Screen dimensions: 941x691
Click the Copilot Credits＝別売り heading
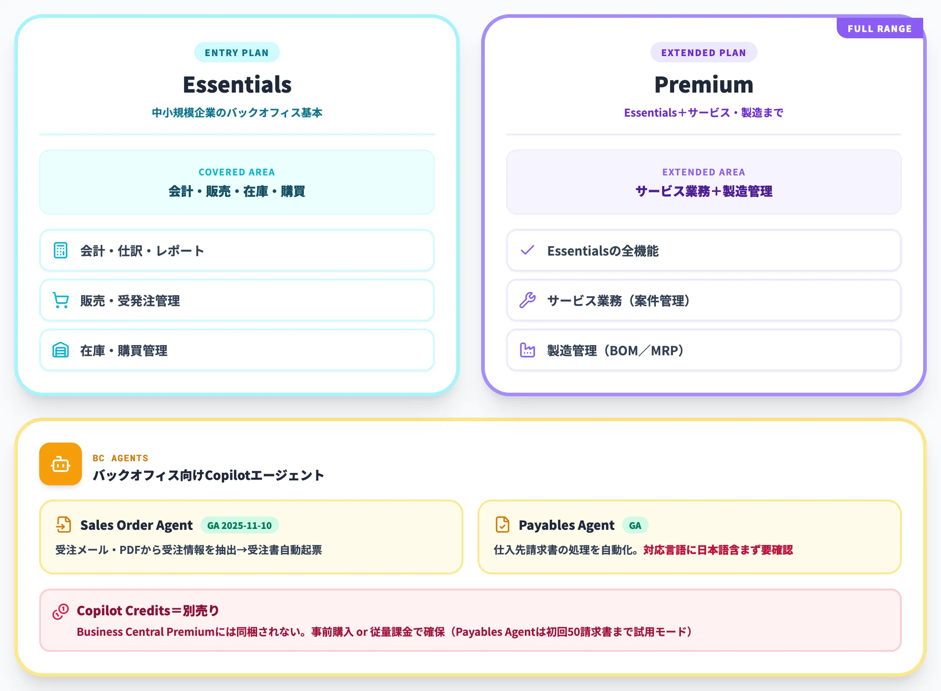pyautogui.click(x=148, y=610)
